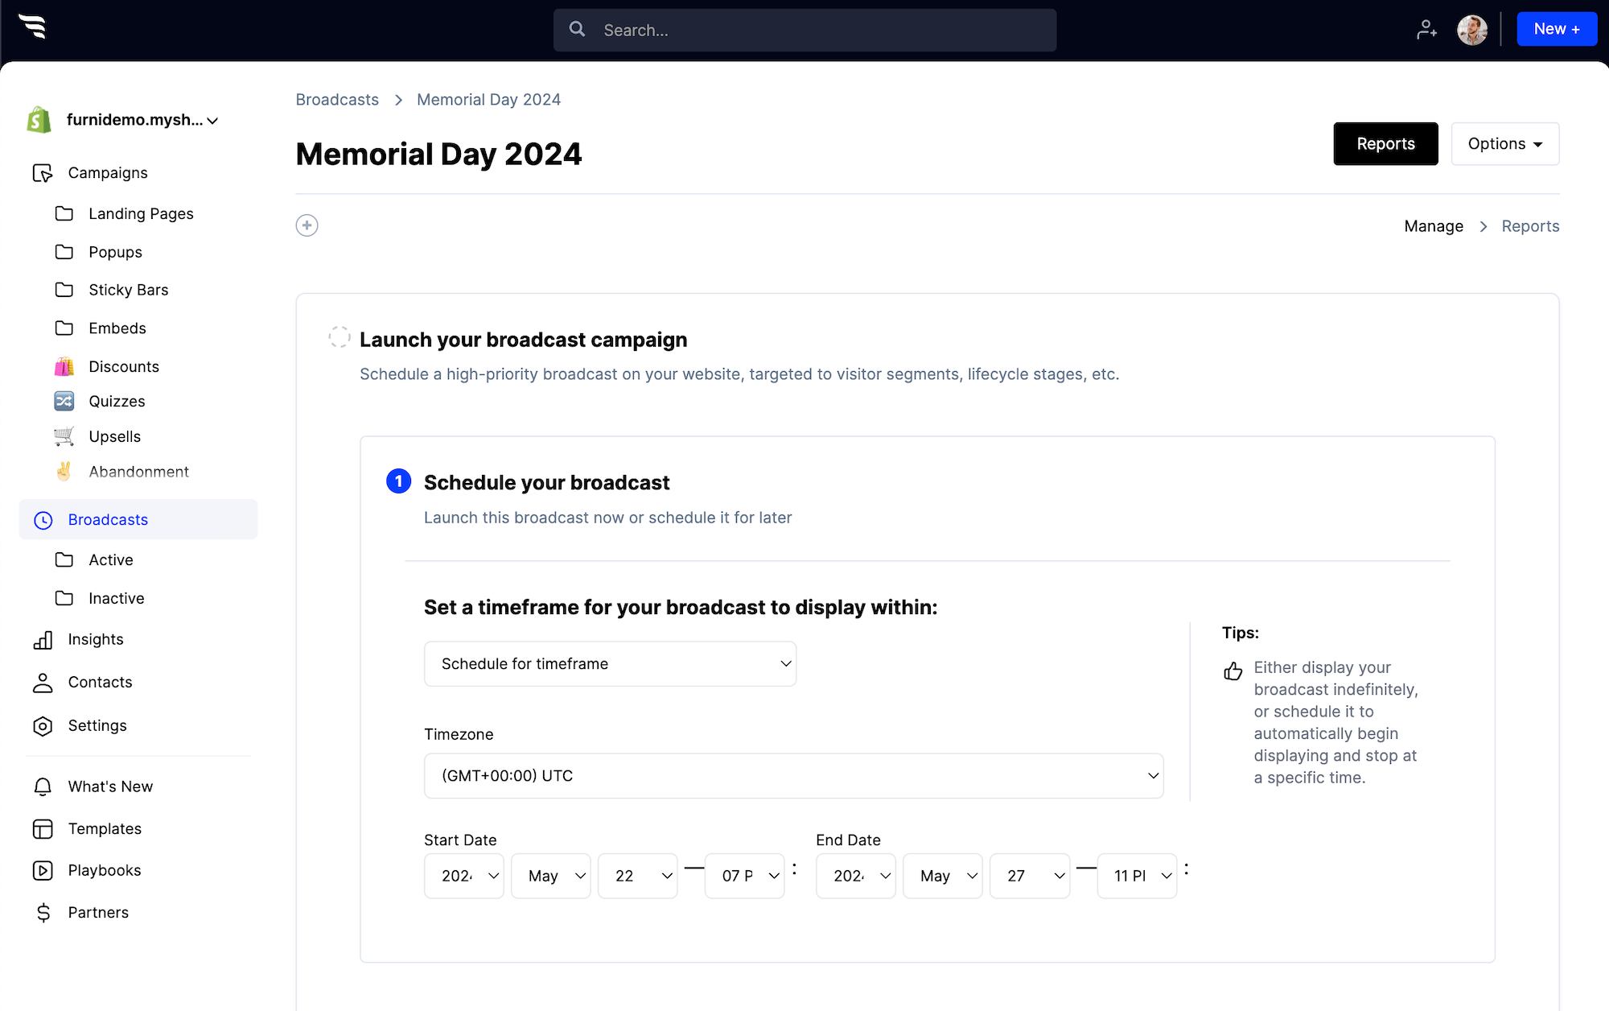The width and height of the screenshot is (1609, 1011).
Task: Open Active broadcasts in the sidebar
Action: point(111,559)
